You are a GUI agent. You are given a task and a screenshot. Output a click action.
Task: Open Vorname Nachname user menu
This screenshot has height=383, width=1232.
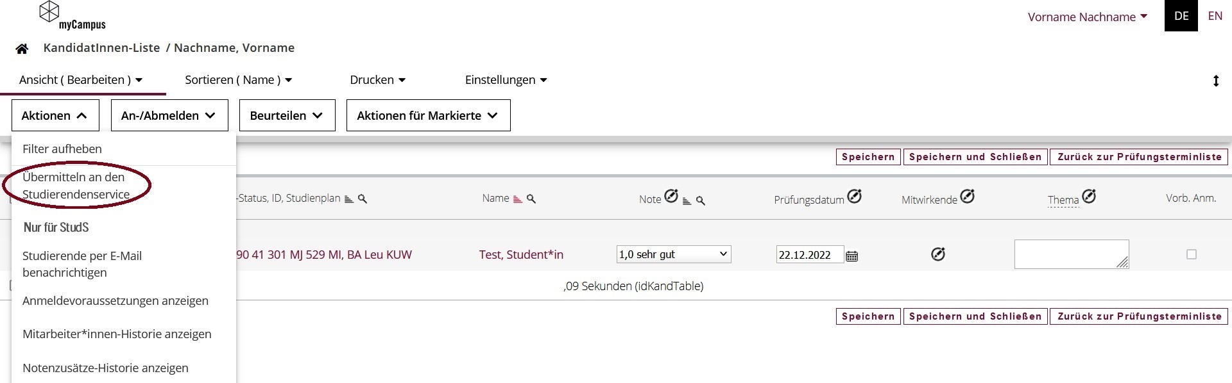pyautogui.click(x=1087, y=17)
